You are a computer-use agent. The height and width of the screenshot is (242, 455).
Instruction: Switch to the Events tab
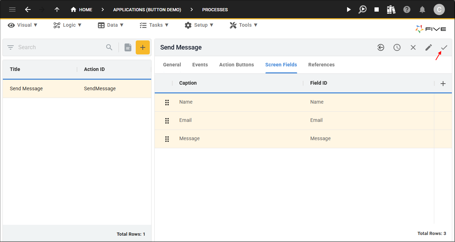click(x=200, y=65)
